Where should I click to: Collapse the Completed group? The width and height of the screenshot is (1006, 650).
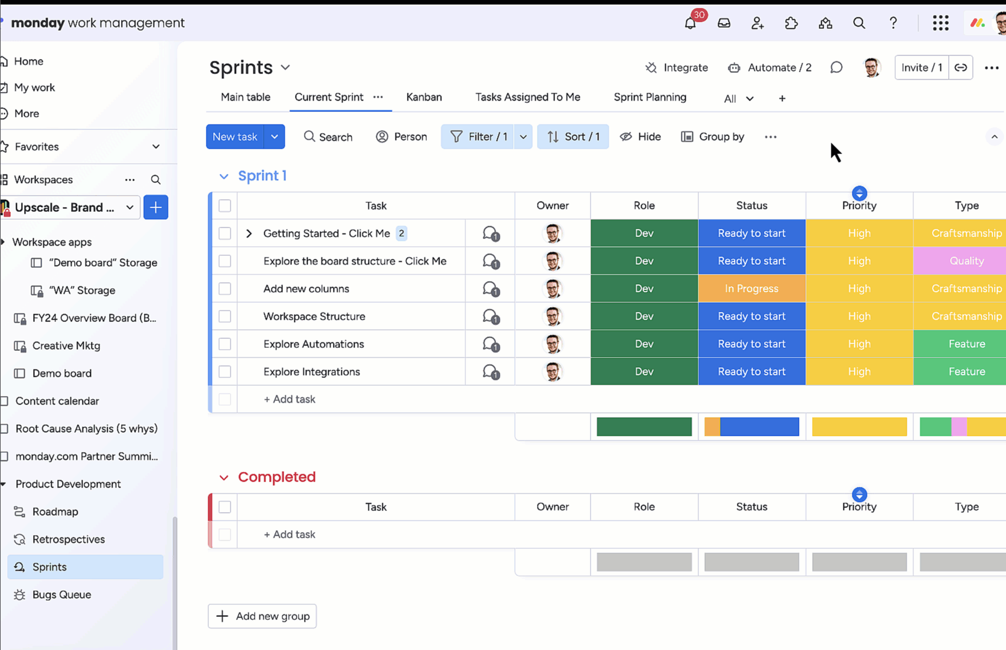click(x=224, y=478)
